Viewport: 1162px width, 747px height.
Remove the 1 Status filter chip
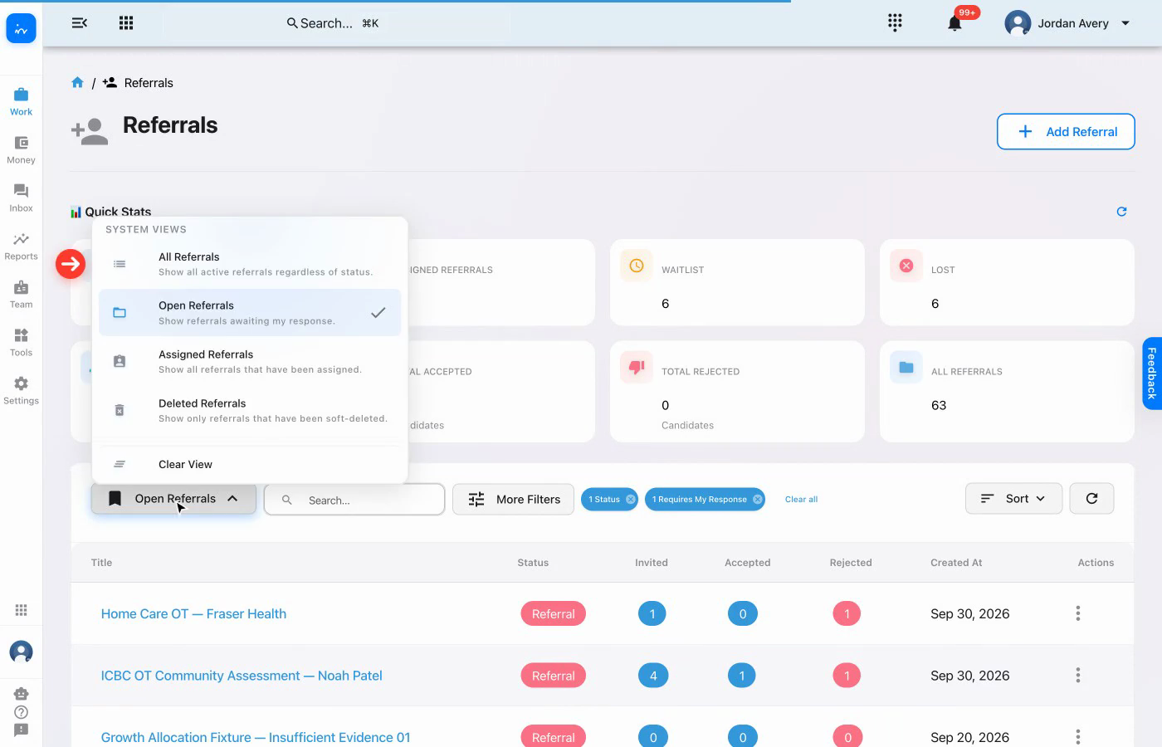pyautogui.click(x=631, y=499)
